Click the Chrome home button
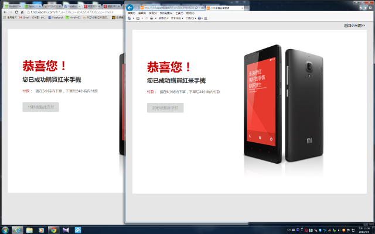375x234 pixels. [22, 12]
